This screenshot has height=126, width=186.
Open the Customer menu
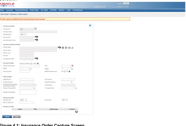point(9,10)
